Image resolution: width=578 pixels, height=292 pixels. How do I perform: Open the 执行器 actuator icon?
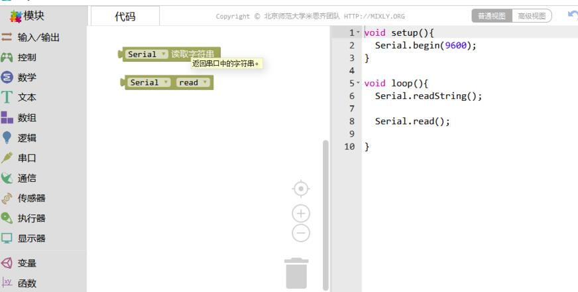pos(7,218)
